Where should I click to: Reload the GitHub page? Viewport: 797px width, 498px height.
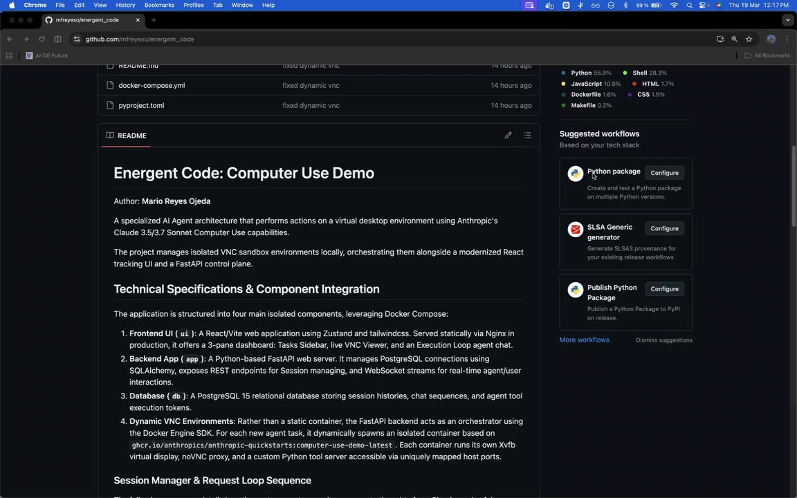[x=42, y=39]
